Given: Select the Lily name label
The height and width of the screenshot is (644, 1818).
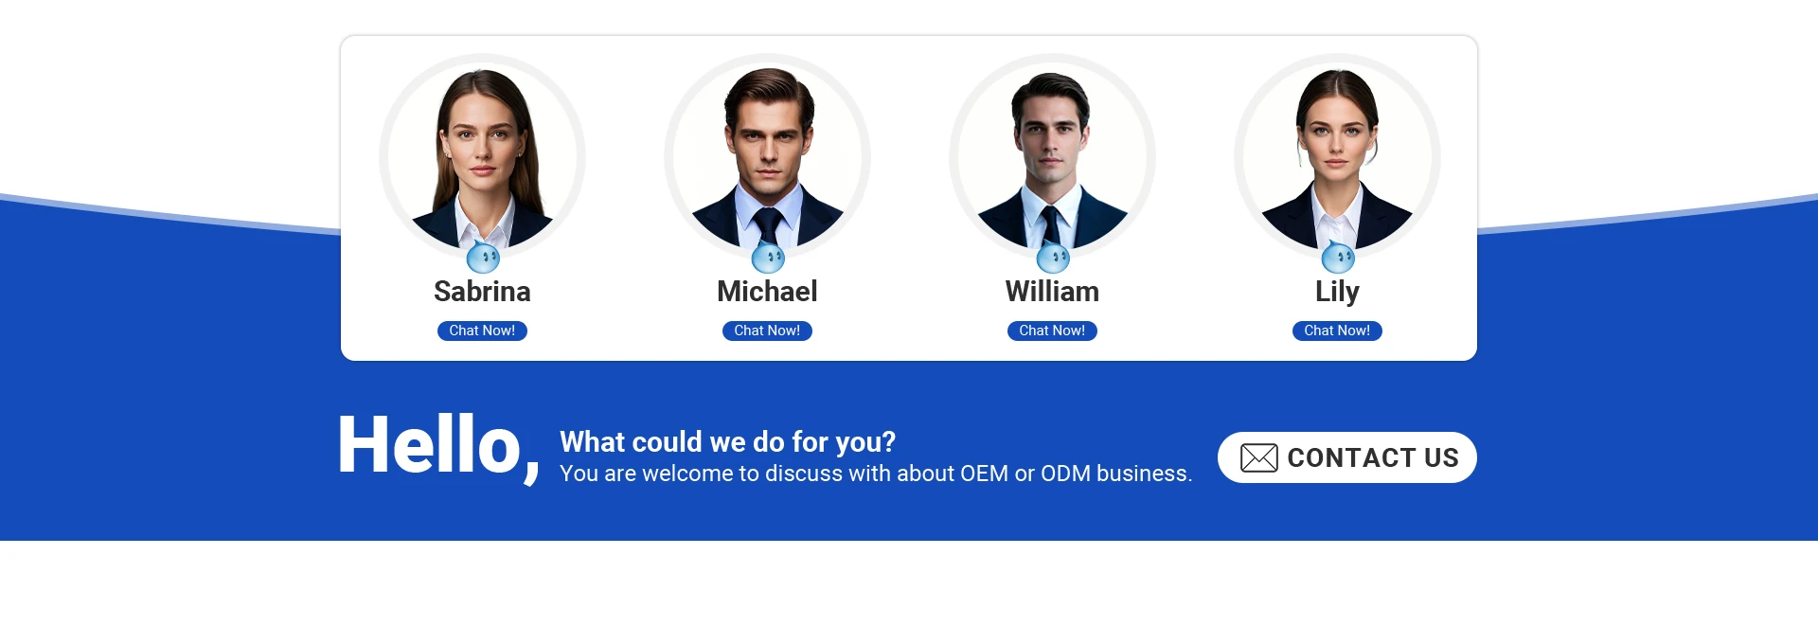Looking at the screenshot, I should click(x=1337, y=292).
